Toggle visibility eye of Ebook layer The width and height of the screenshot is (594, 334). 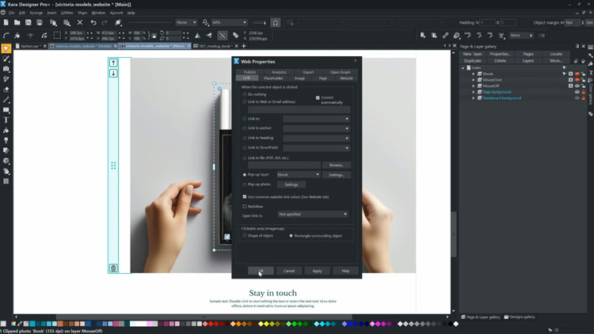click(x=577, y=74)
